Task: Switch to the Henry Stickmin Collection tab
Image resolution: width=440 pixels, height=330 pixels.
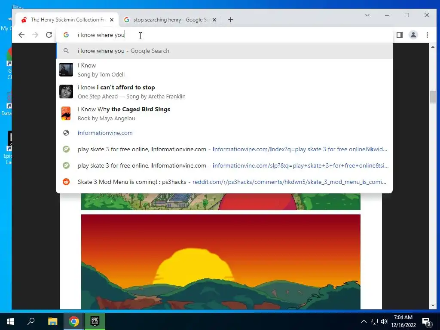Action: pos(67,20)
